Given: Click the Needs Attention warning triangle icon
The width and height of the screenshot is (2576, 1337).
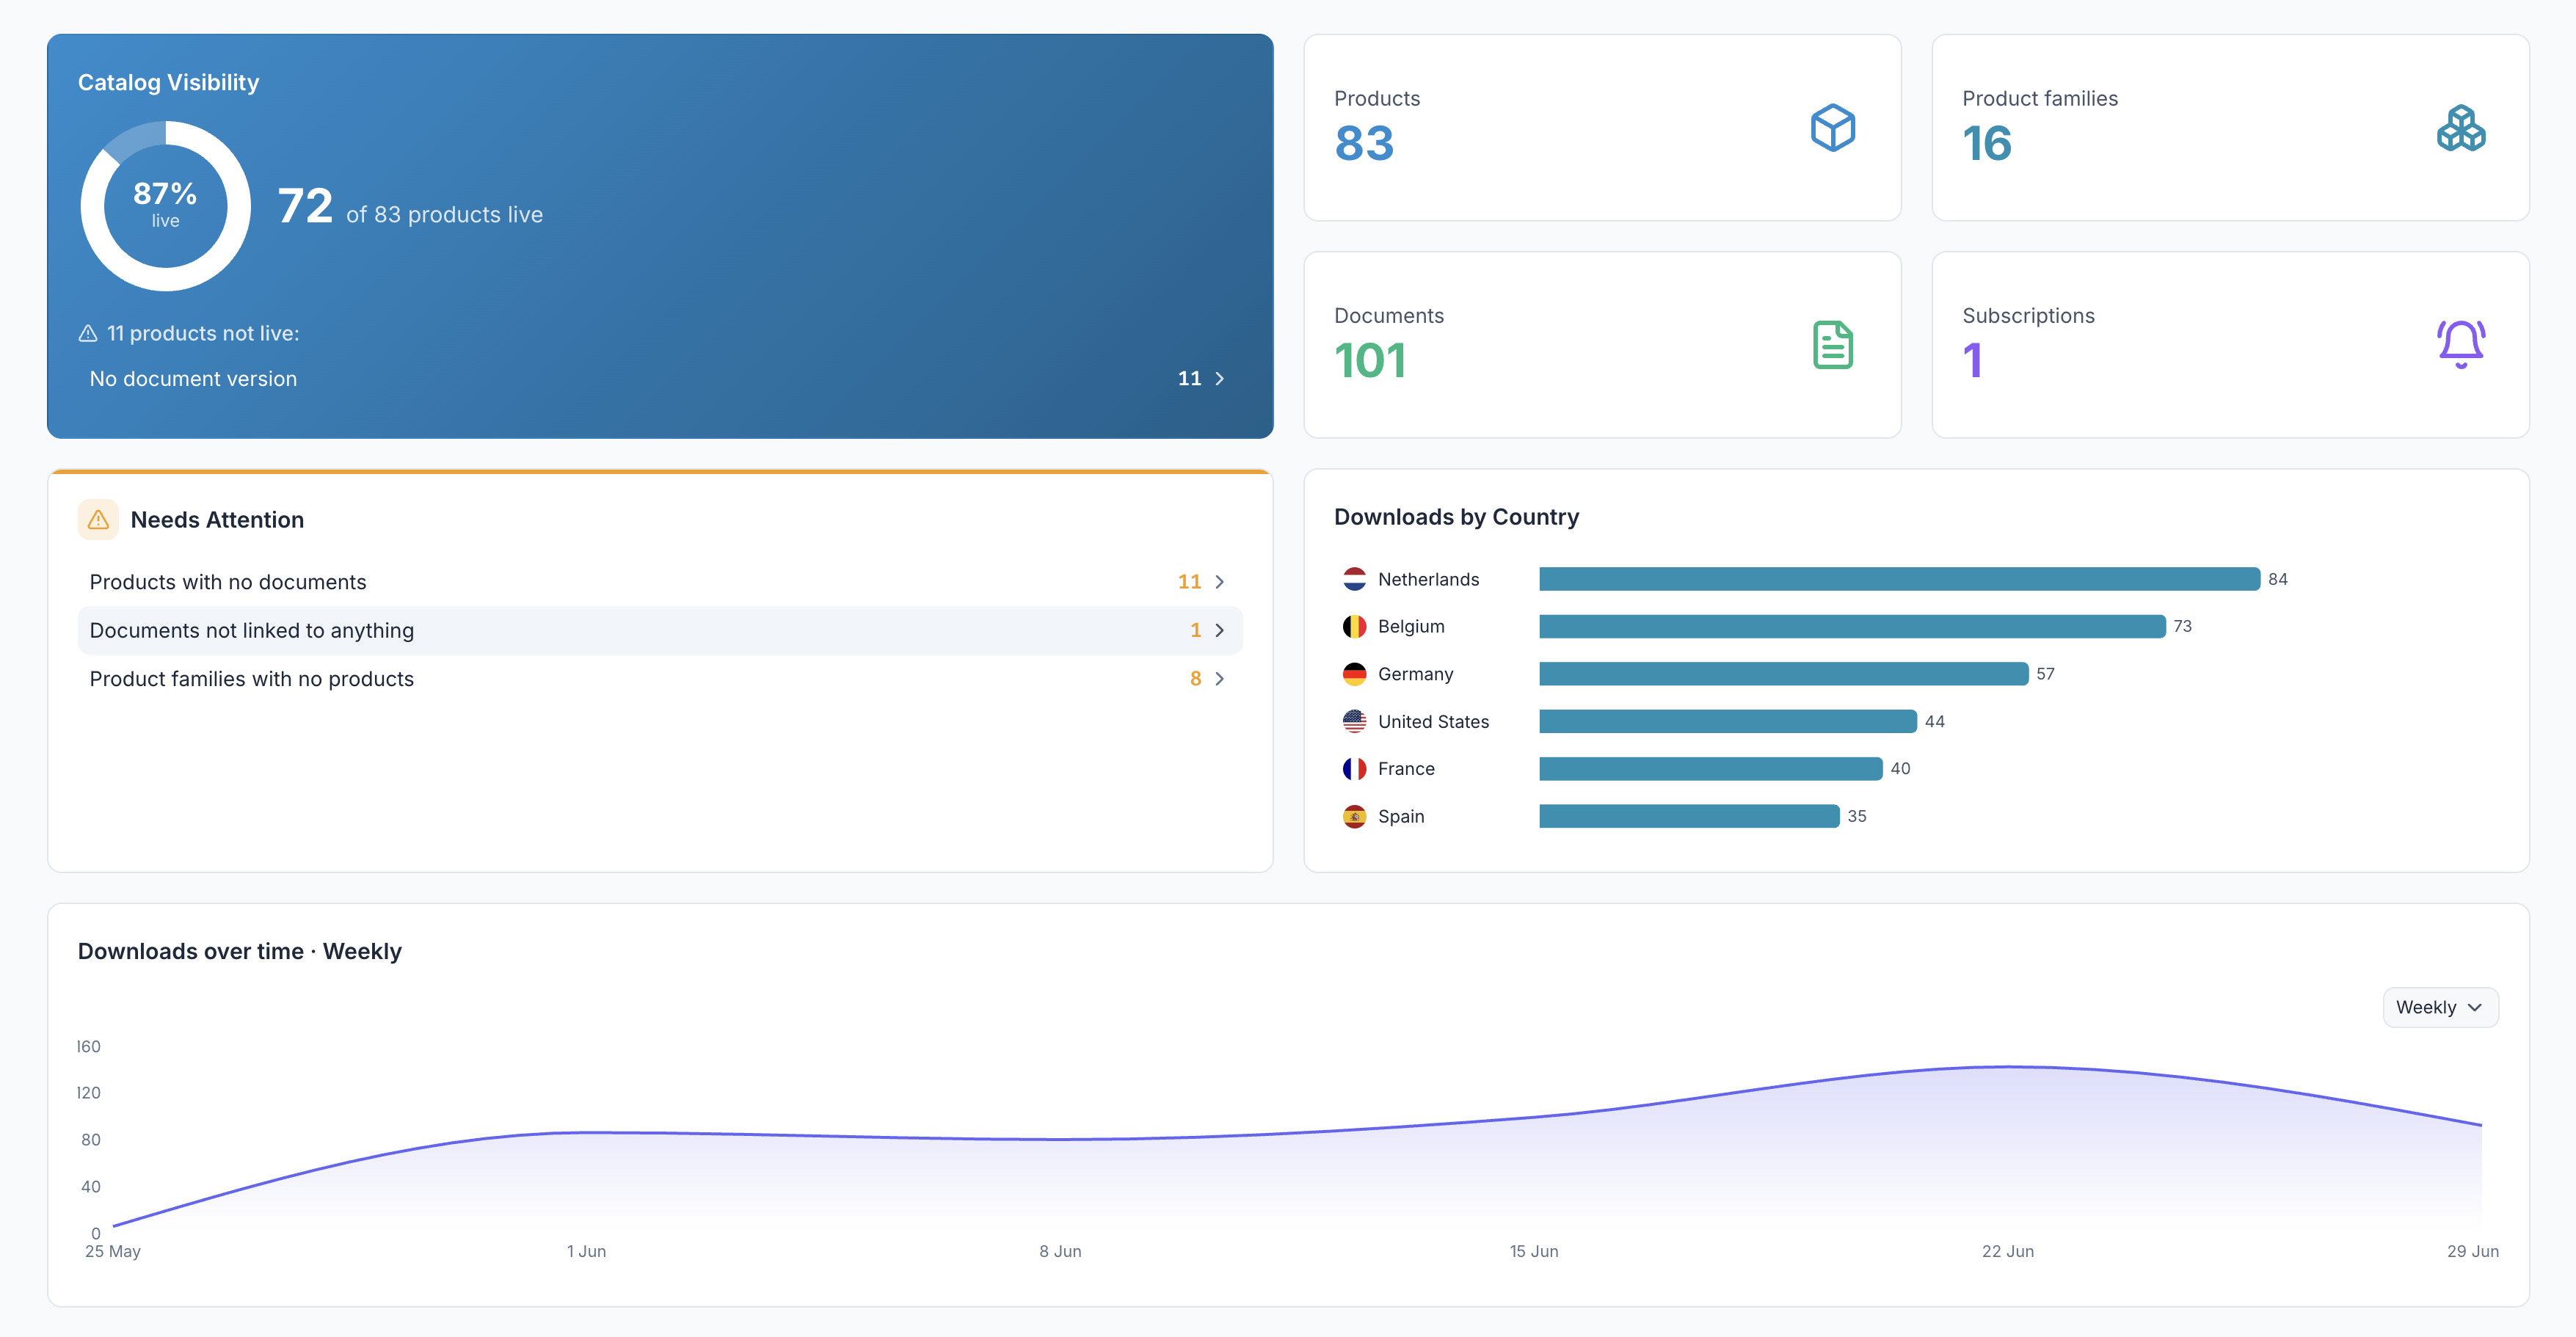Looking at the screenshot, I should 98,520.
